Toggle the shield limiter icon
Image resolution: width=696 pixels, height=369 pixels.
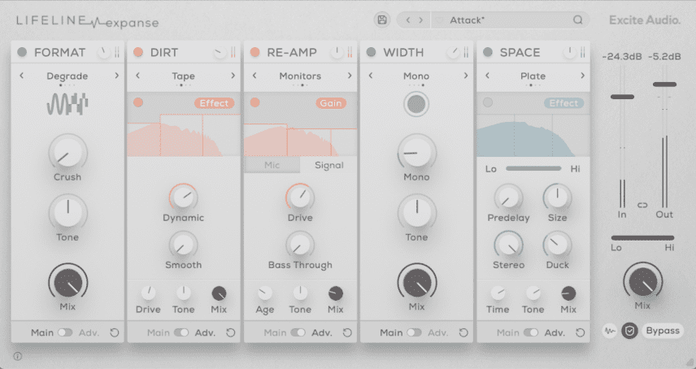(x=629, y=331)
